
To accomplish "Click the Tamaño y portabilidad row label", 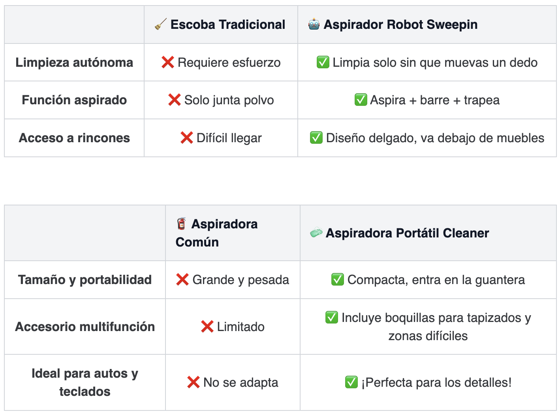I will tap(85, 280).
